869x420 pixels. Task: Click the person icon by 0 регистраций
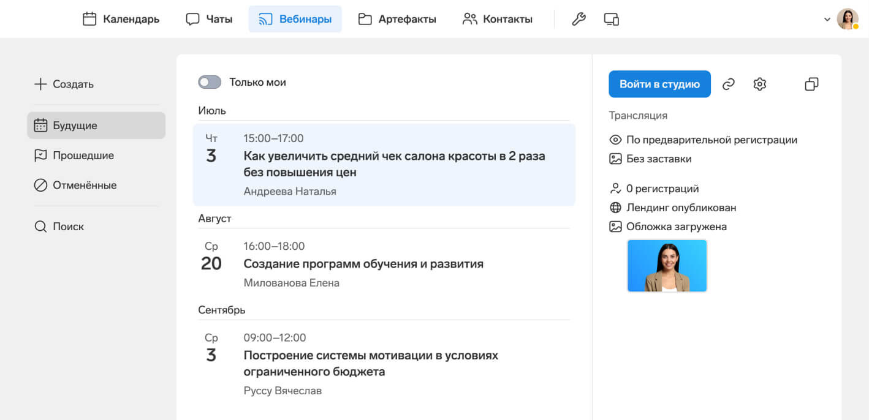(615, 189)
